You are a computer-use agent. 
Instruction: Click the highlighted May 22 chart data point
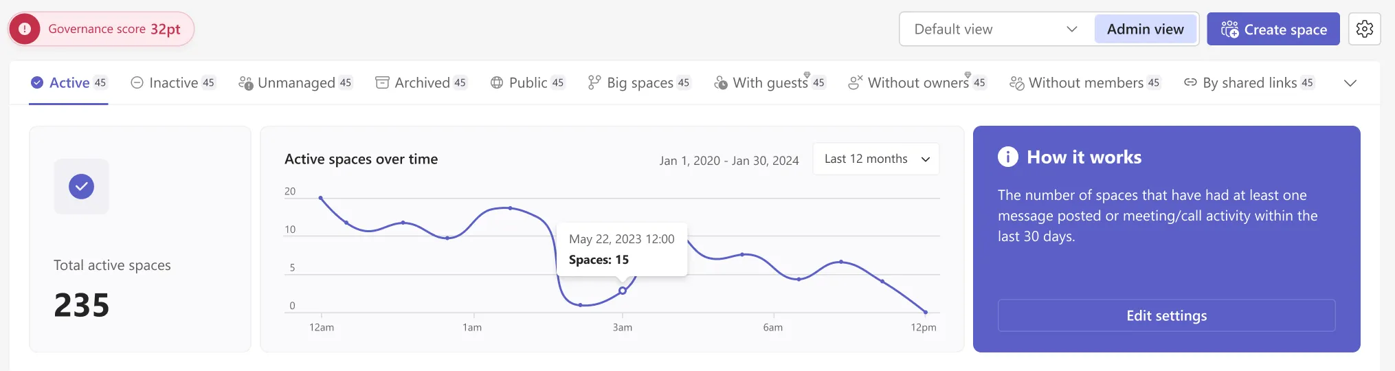click(x=623, y=291)
